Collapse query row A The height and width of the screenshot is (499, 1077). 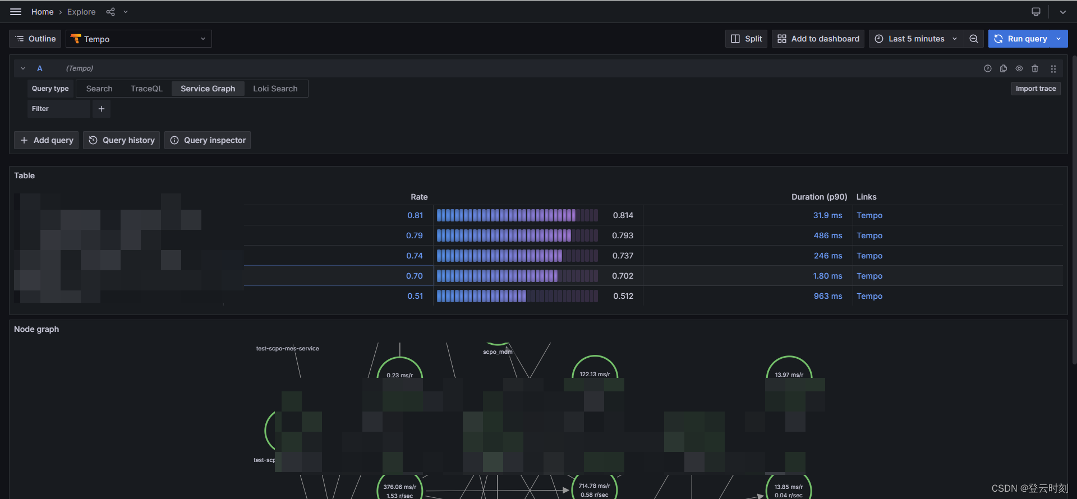tap(23, 68)
